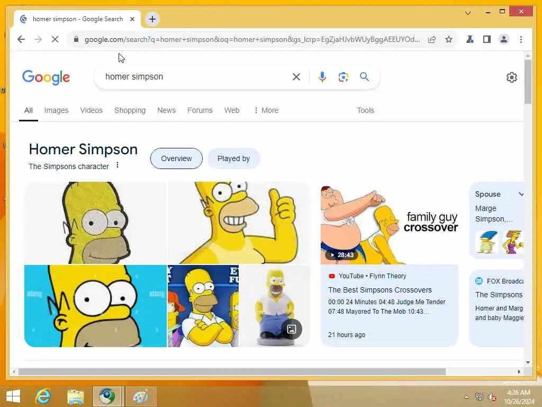Launch Internet Explorer from taskbar

click(x=43, y=396)
